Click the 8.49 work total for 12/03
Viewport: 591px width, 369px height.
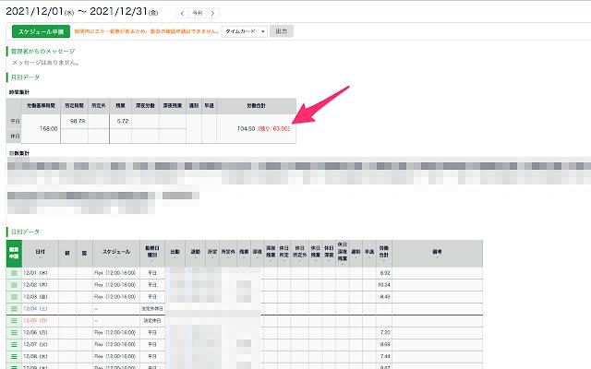click(385, 297)
